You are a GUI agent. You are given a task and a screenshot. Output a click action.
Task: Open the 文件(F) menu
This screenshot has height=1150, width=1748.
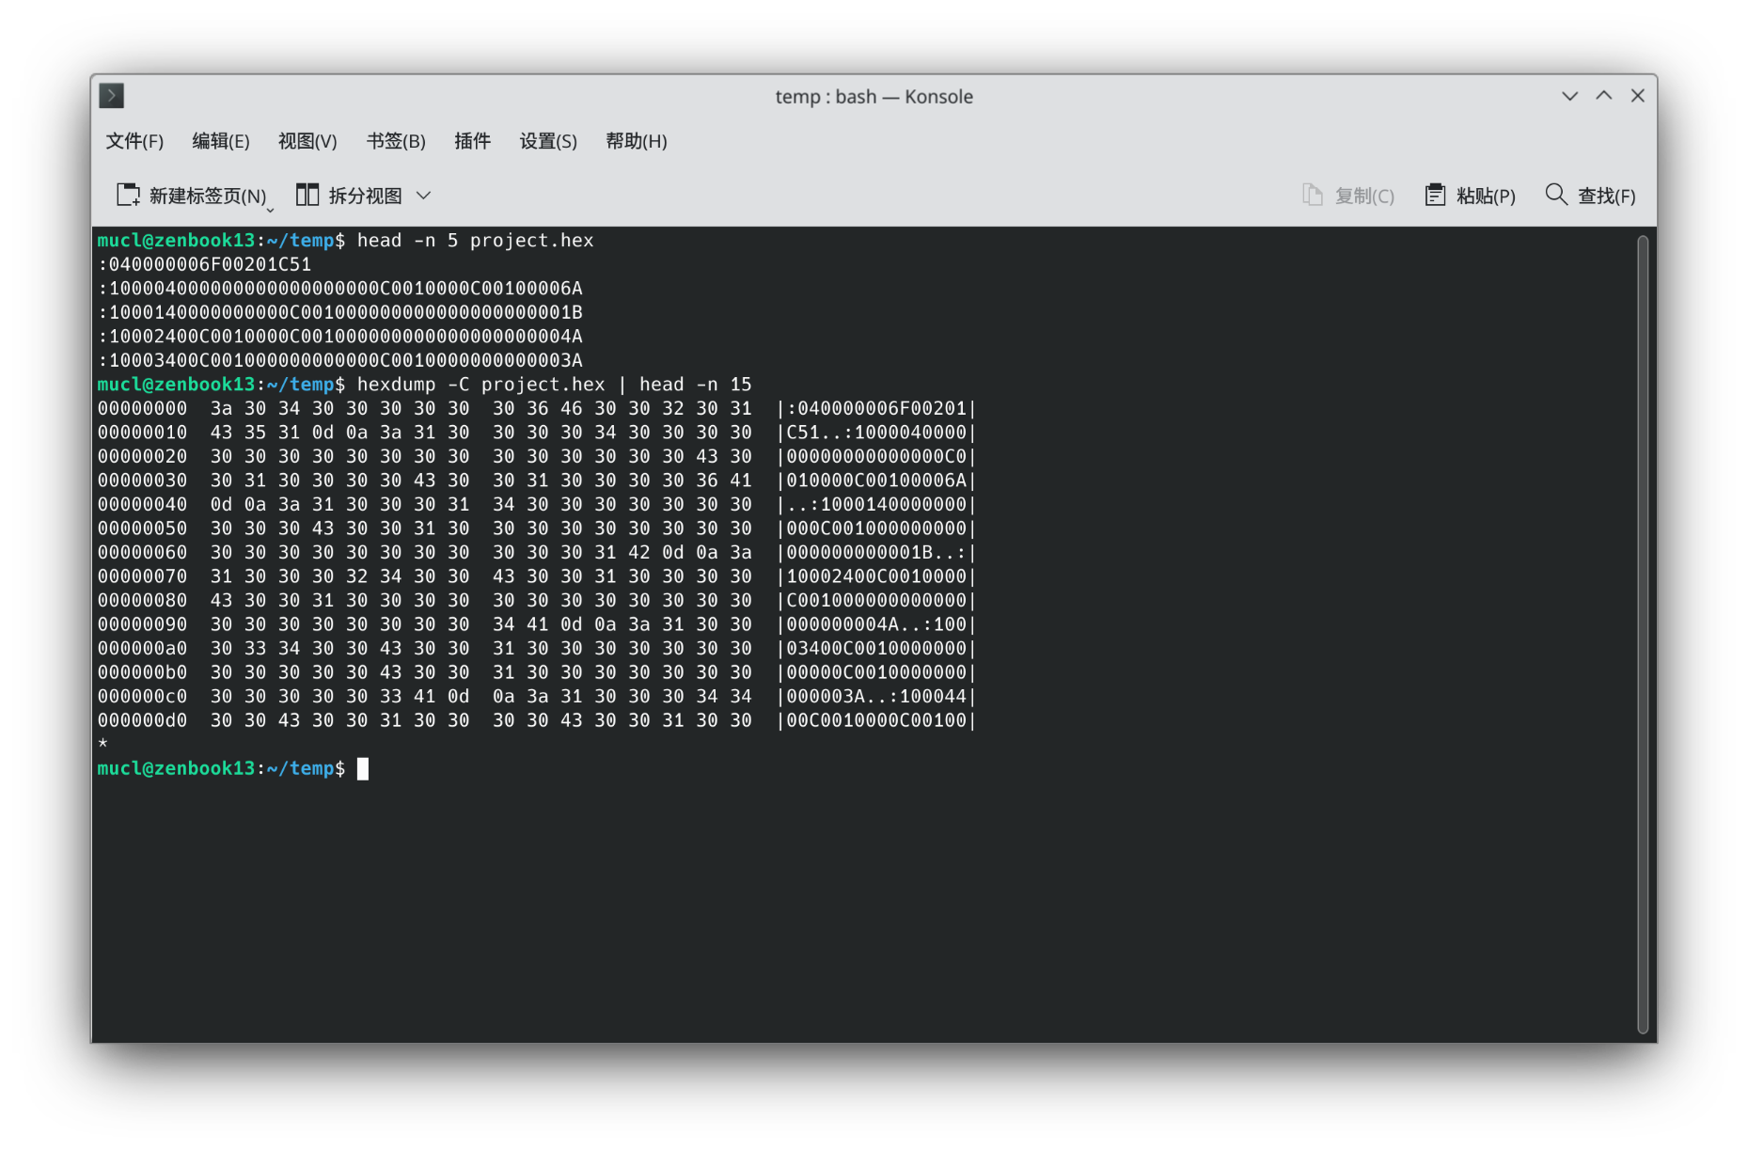click(134, 141)
